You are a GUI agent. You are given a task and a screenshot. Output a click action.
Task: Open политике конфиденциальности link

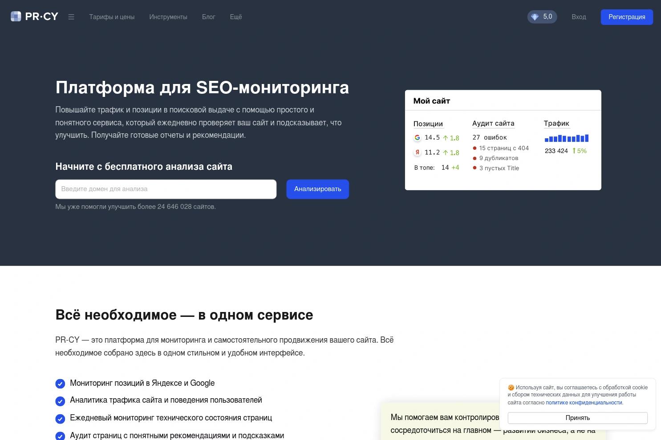pos(584,403)
